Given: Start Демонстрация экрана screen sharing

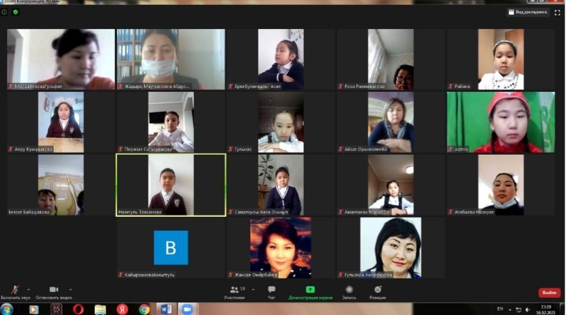Looking at the screenshot, I should coord(310,292).
